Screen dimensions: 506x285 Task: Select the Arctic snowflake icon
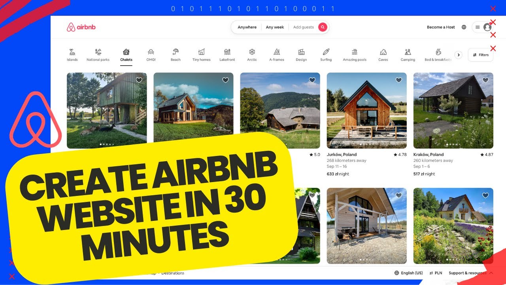[x=252, y=52]
